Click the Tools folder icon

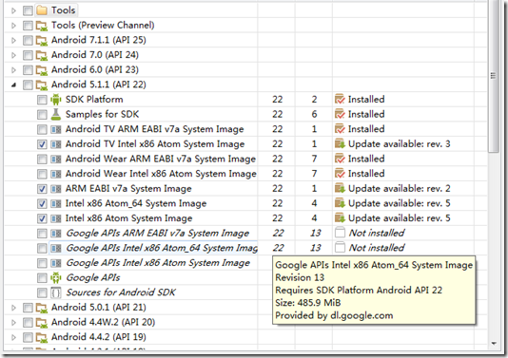coord(42,10)
